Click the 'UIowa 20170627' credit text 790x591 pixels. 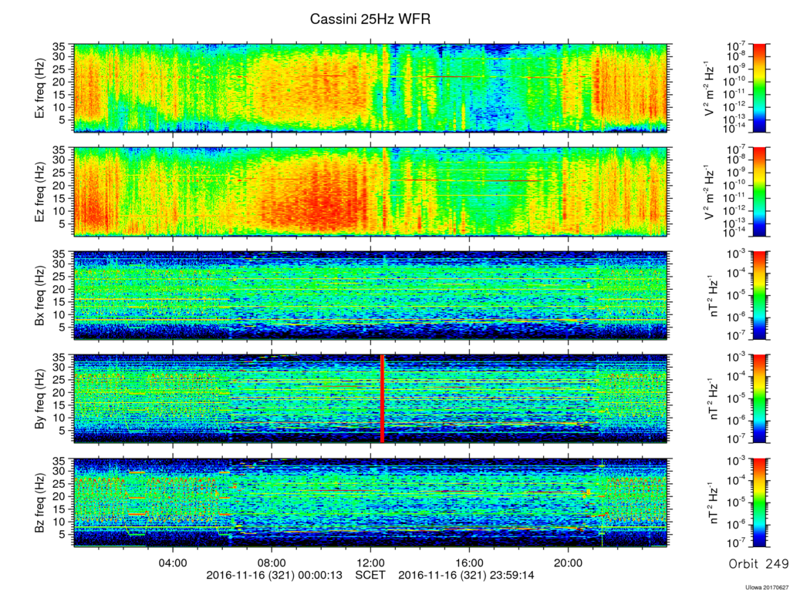tap(766, 587)
